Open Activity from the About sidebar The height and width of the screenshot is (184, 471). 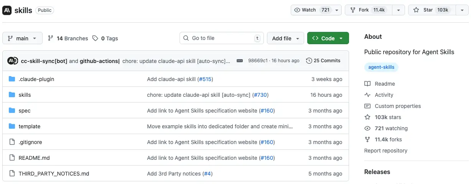point(384,95)
